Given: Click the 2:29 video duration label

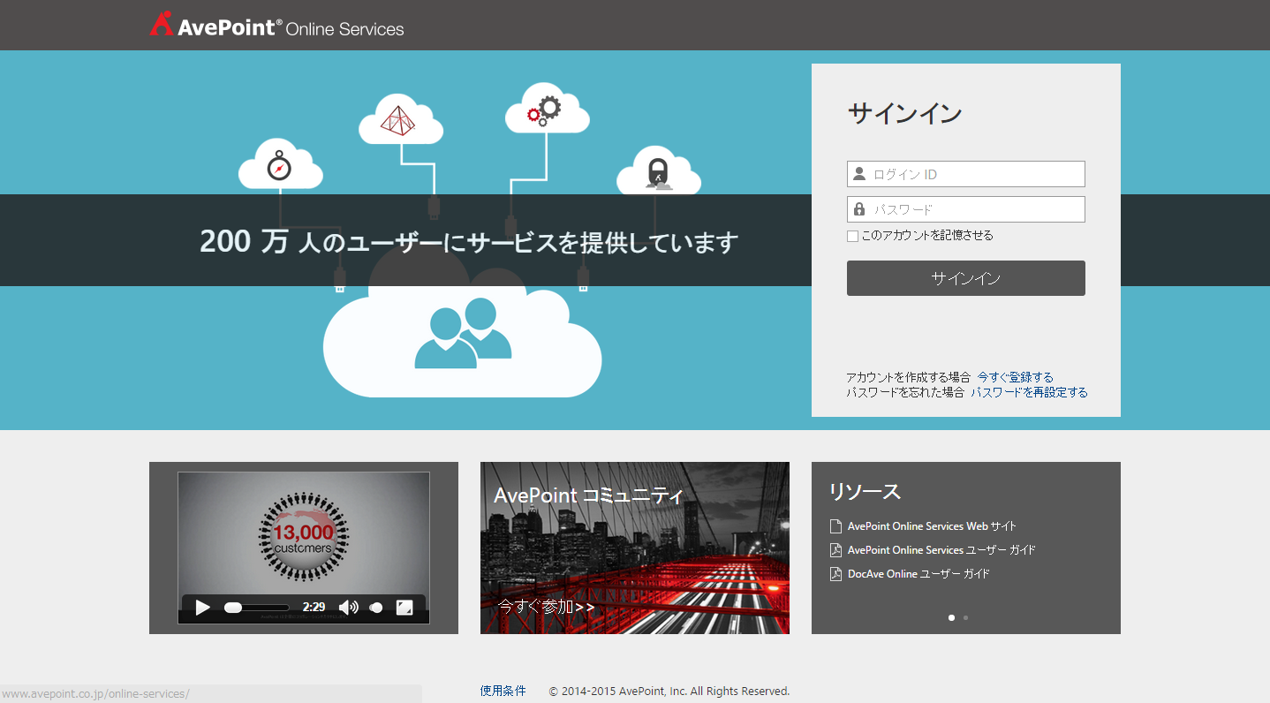Looking at the screenshot, I should tap(314, 608).
